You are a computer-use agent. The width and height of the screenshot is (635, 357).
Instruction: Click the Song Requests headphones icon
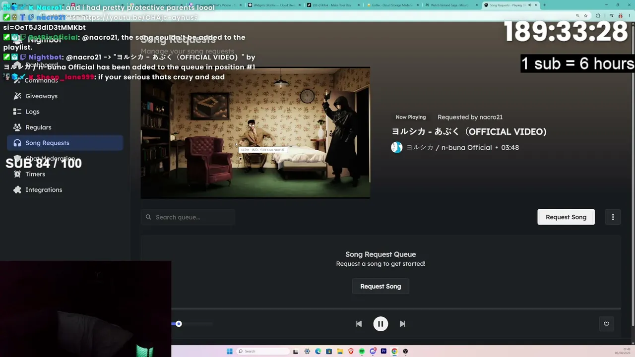point(17,143)
